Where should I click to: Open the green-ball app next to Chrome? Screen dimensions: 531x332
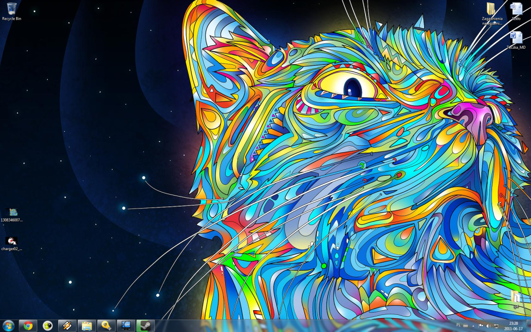pyautogui.click(x=47, y=326)
